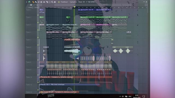Select the Slice tool

click(x=47, y=2)
